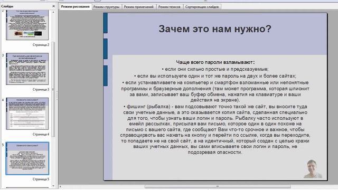The image size is (338, 190).
Task: Click the 'Слайды' panel title
Action: click(x=7, y=6)
